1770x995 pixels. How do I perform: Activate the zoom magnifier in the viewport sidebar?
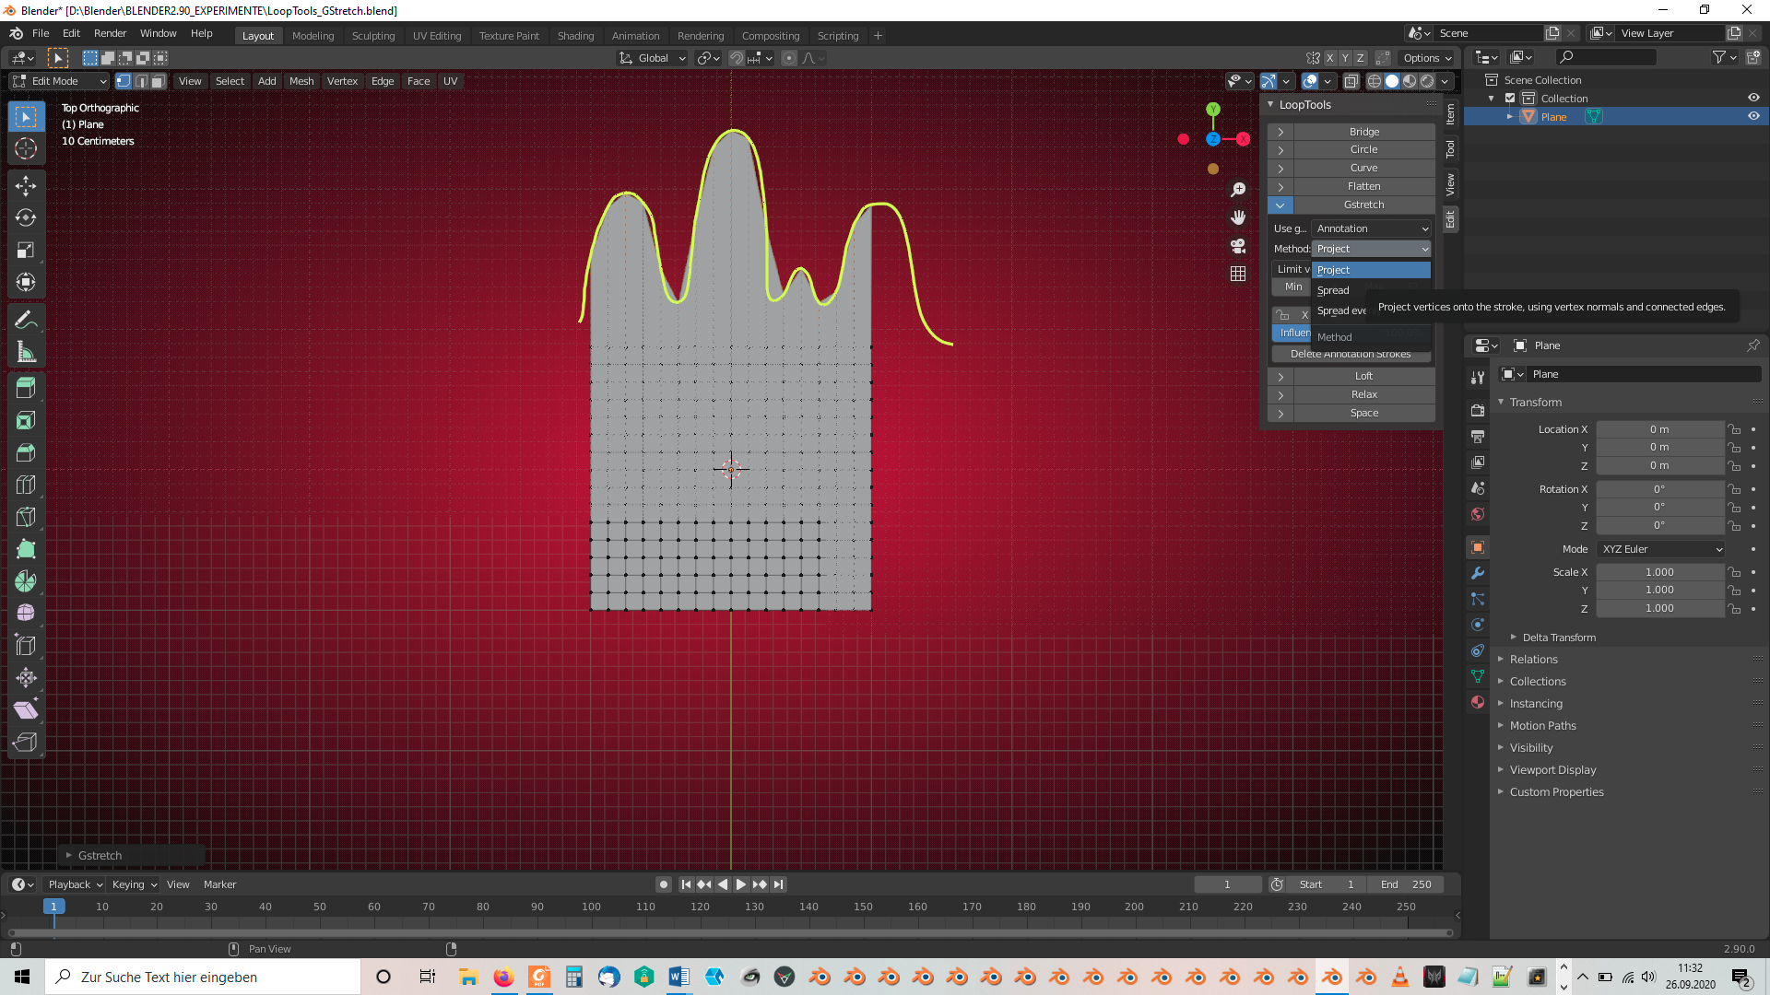pyautogui.click(x=1238, y=189)
